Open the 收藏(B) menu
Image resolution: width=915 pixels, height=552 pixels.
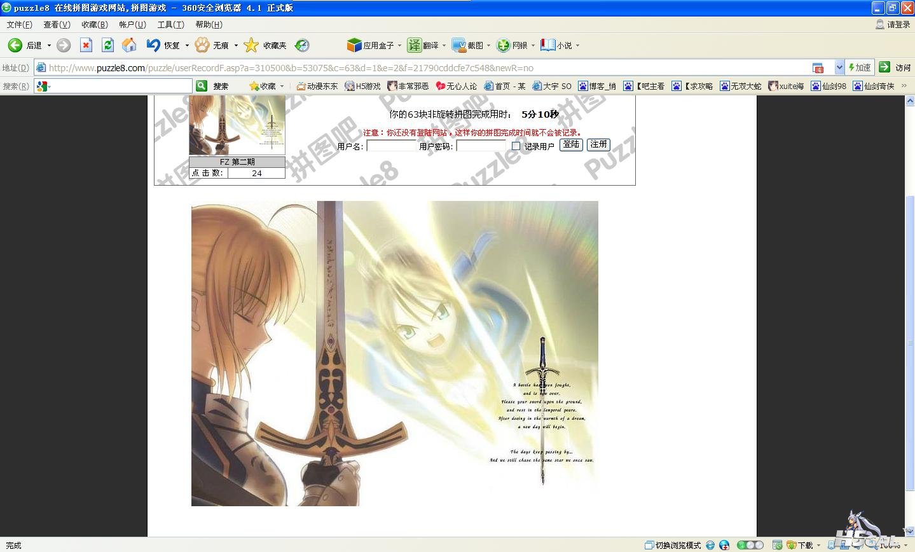pos(95,24)
